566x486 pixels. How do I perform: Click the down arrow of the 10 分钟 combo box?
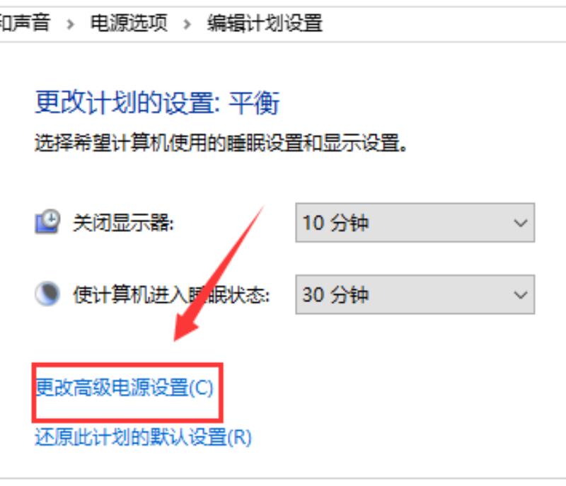pos(521,223)
